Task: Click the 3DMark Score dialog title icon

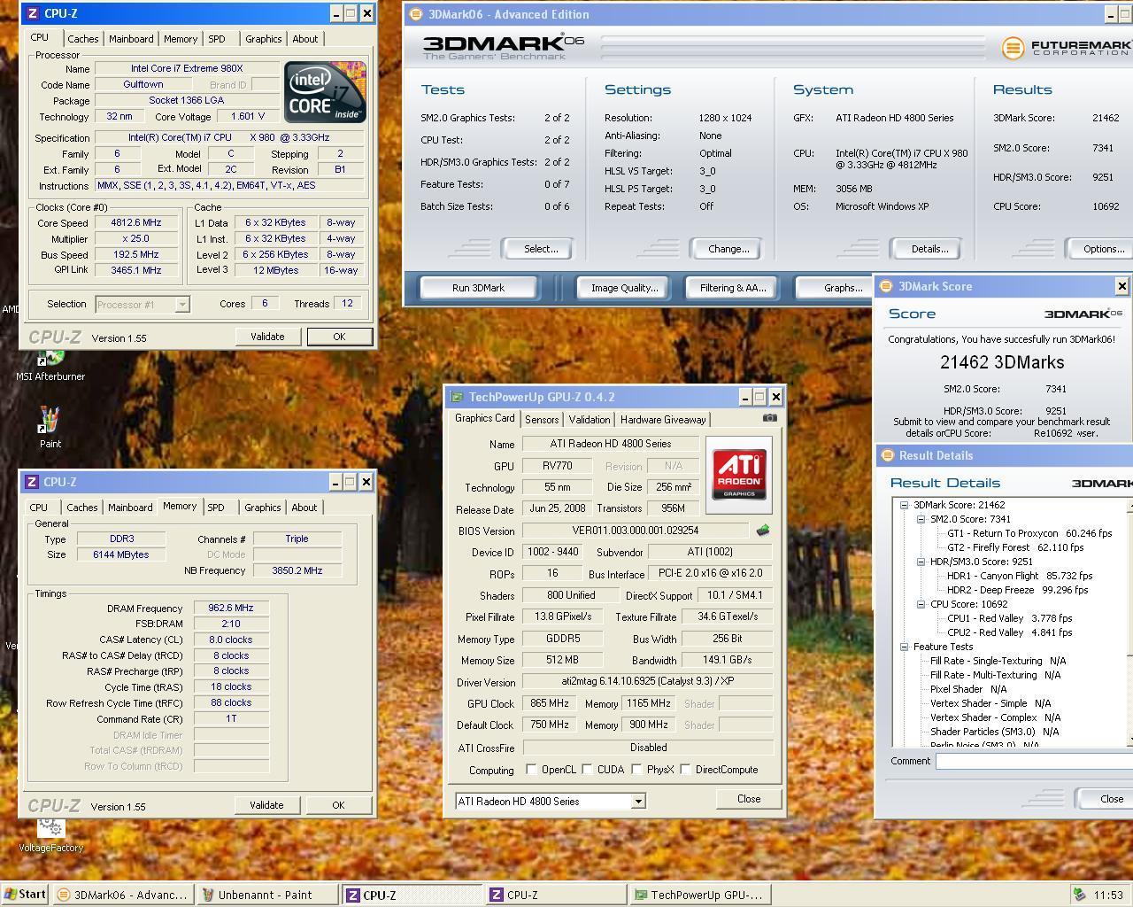Action: pos(885,286)
